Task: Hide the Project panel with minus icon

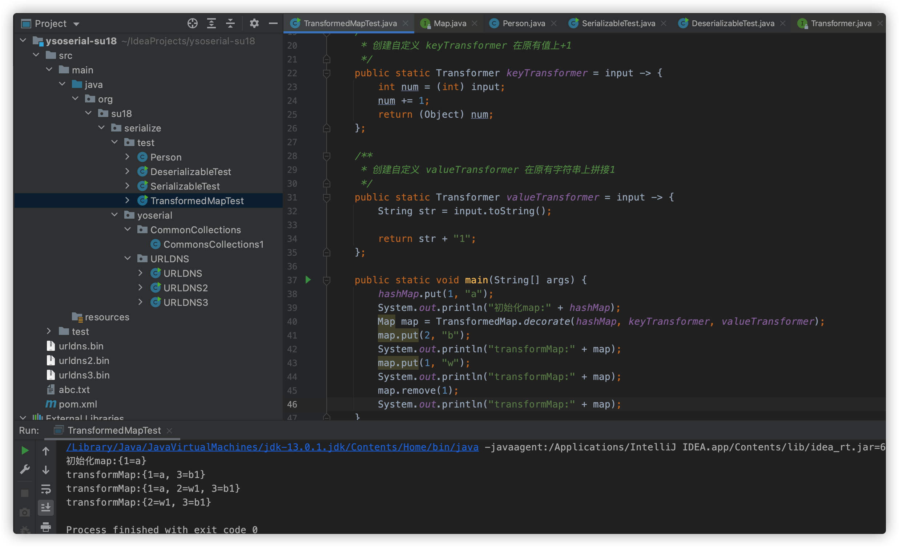Action: coord(273,23)
